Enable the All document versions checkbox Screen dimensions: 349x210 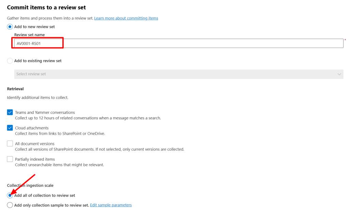[x=10, y=144]
